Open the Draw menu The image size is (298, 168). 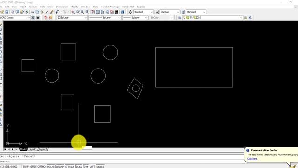click(x=50, y=7)
